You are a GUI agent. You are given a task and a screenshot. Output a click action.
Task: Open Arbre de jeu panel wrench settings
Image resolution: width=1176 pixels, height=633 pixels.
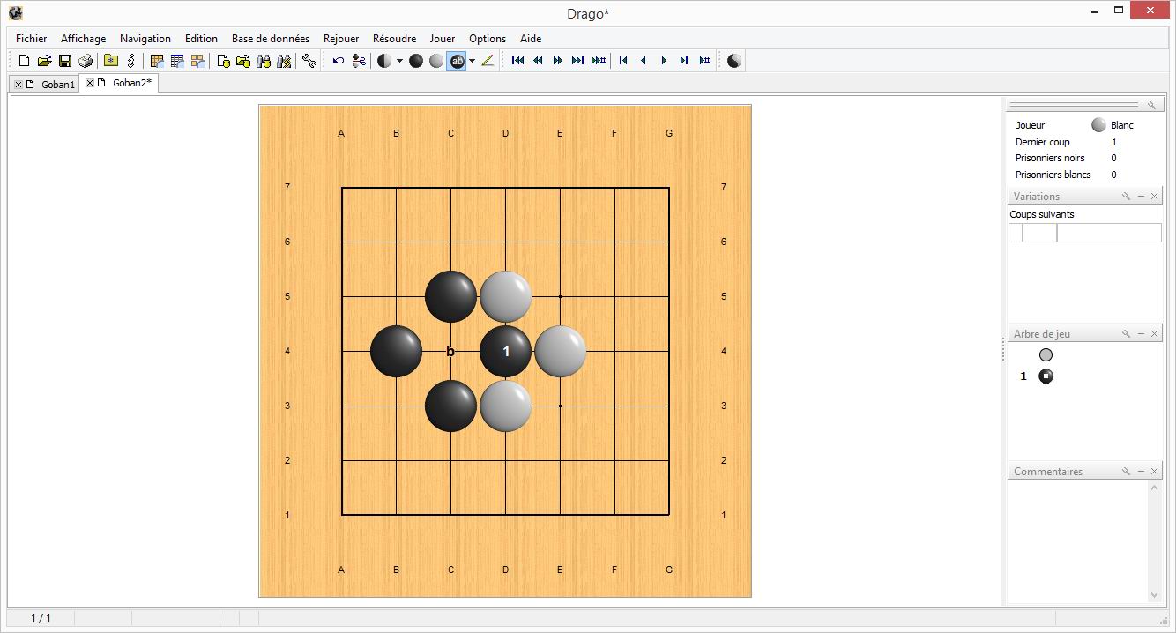(x=1126, y=334)
